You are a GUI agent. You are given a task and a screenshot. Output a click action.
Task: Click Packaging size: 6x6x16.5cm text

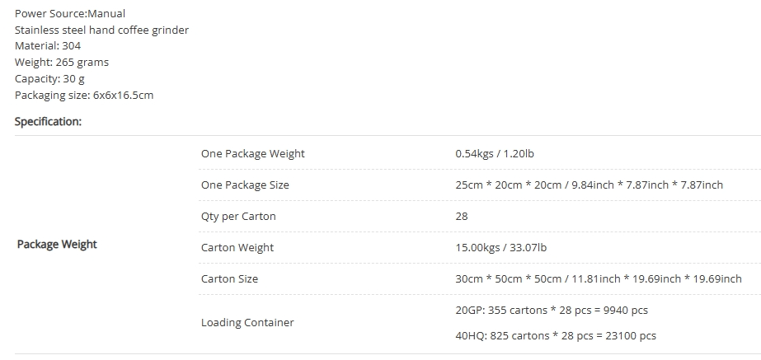point(84,95)
